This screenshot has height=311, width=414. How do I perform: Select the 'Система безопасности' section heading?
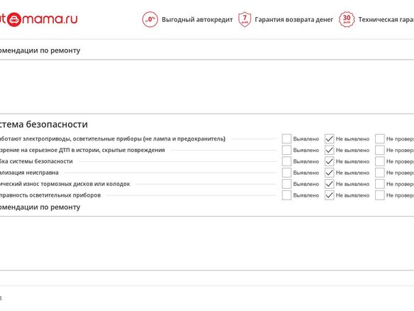pyautogui.click(x=44, y=124)
